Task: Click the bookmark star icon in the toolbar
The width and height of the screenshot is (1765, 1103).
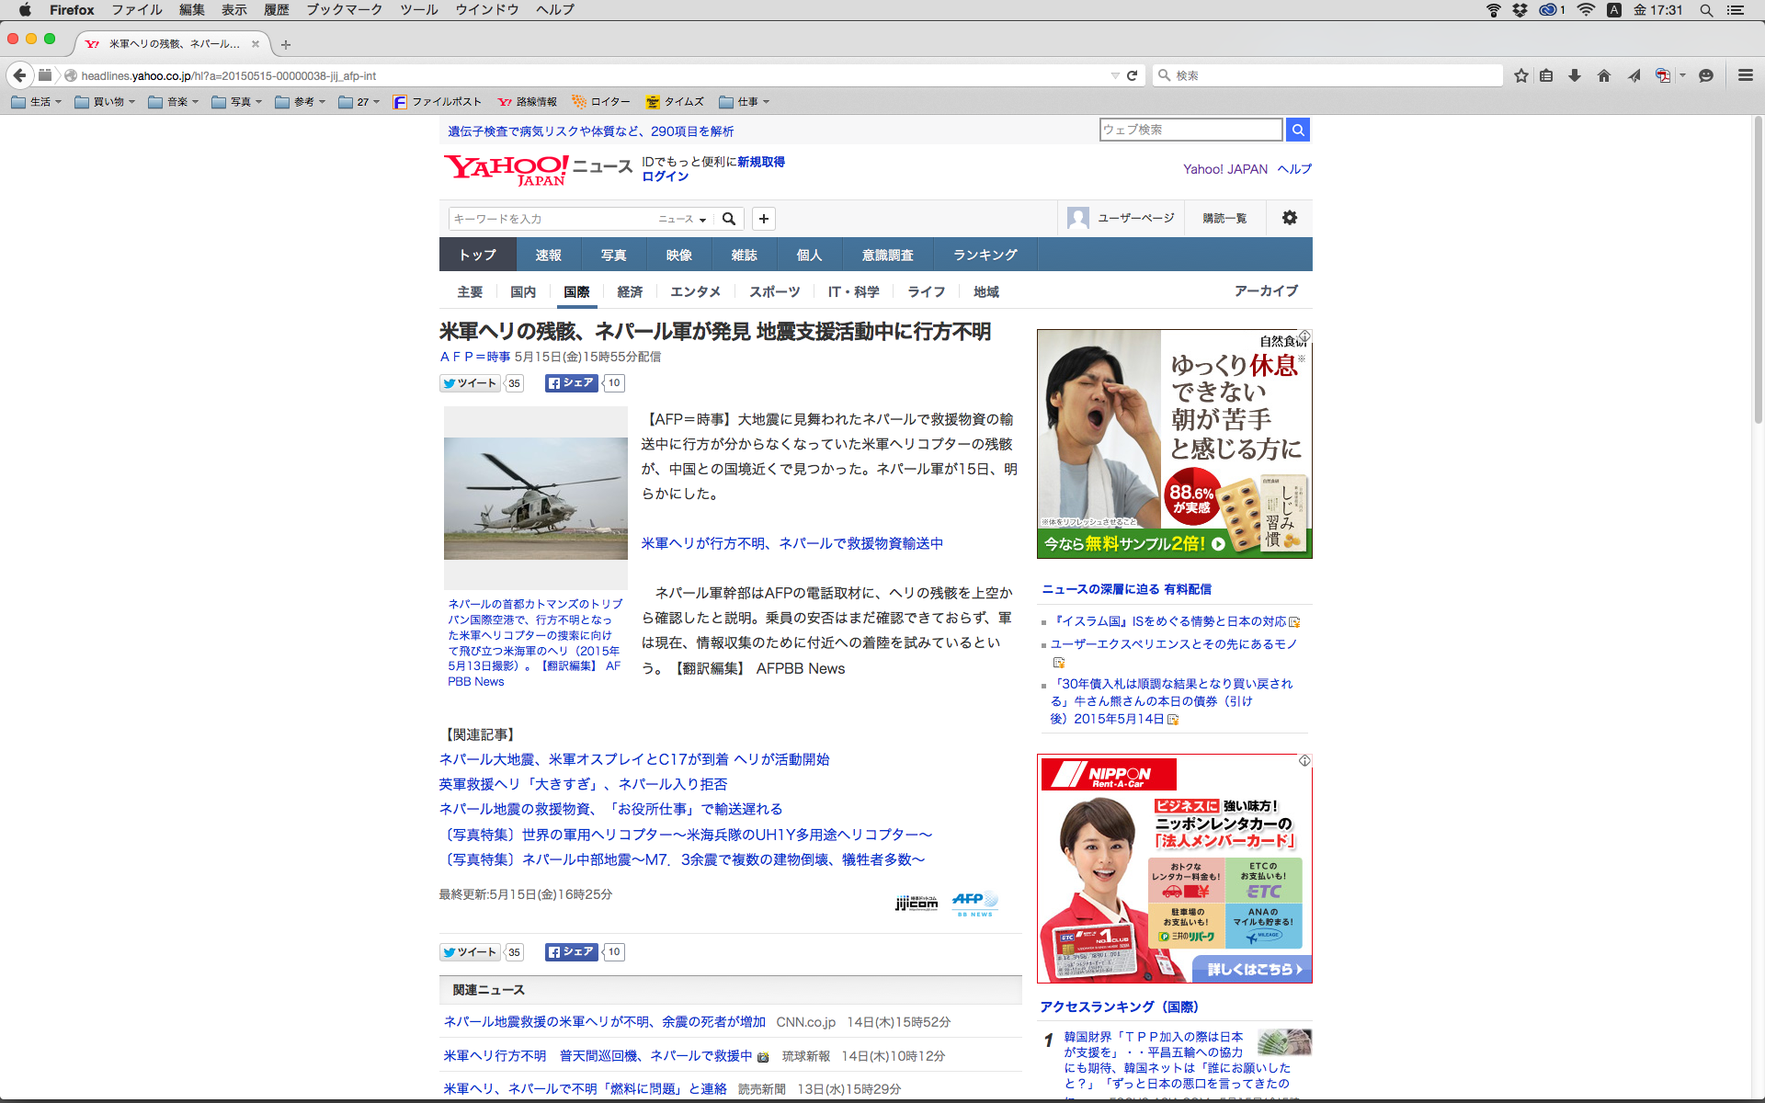Action: pyautogui.click(x=1520, y=75)
